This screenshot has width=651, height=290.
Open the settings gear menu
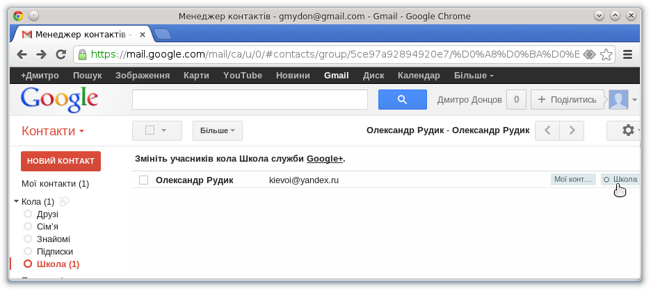pos(628,130)
